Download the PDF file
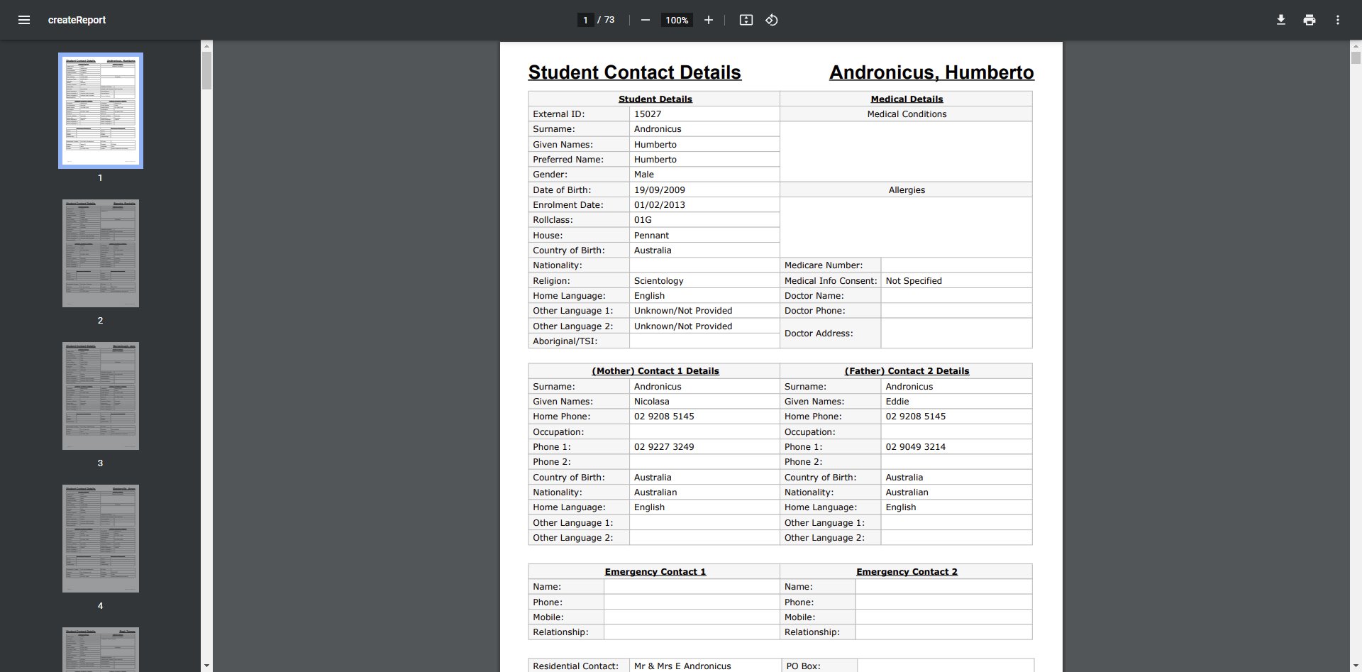Screen dimensions: 1362x672 (1280, 20)
